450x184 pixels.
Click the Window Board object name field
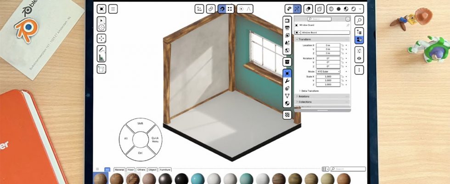click(325, 33)
